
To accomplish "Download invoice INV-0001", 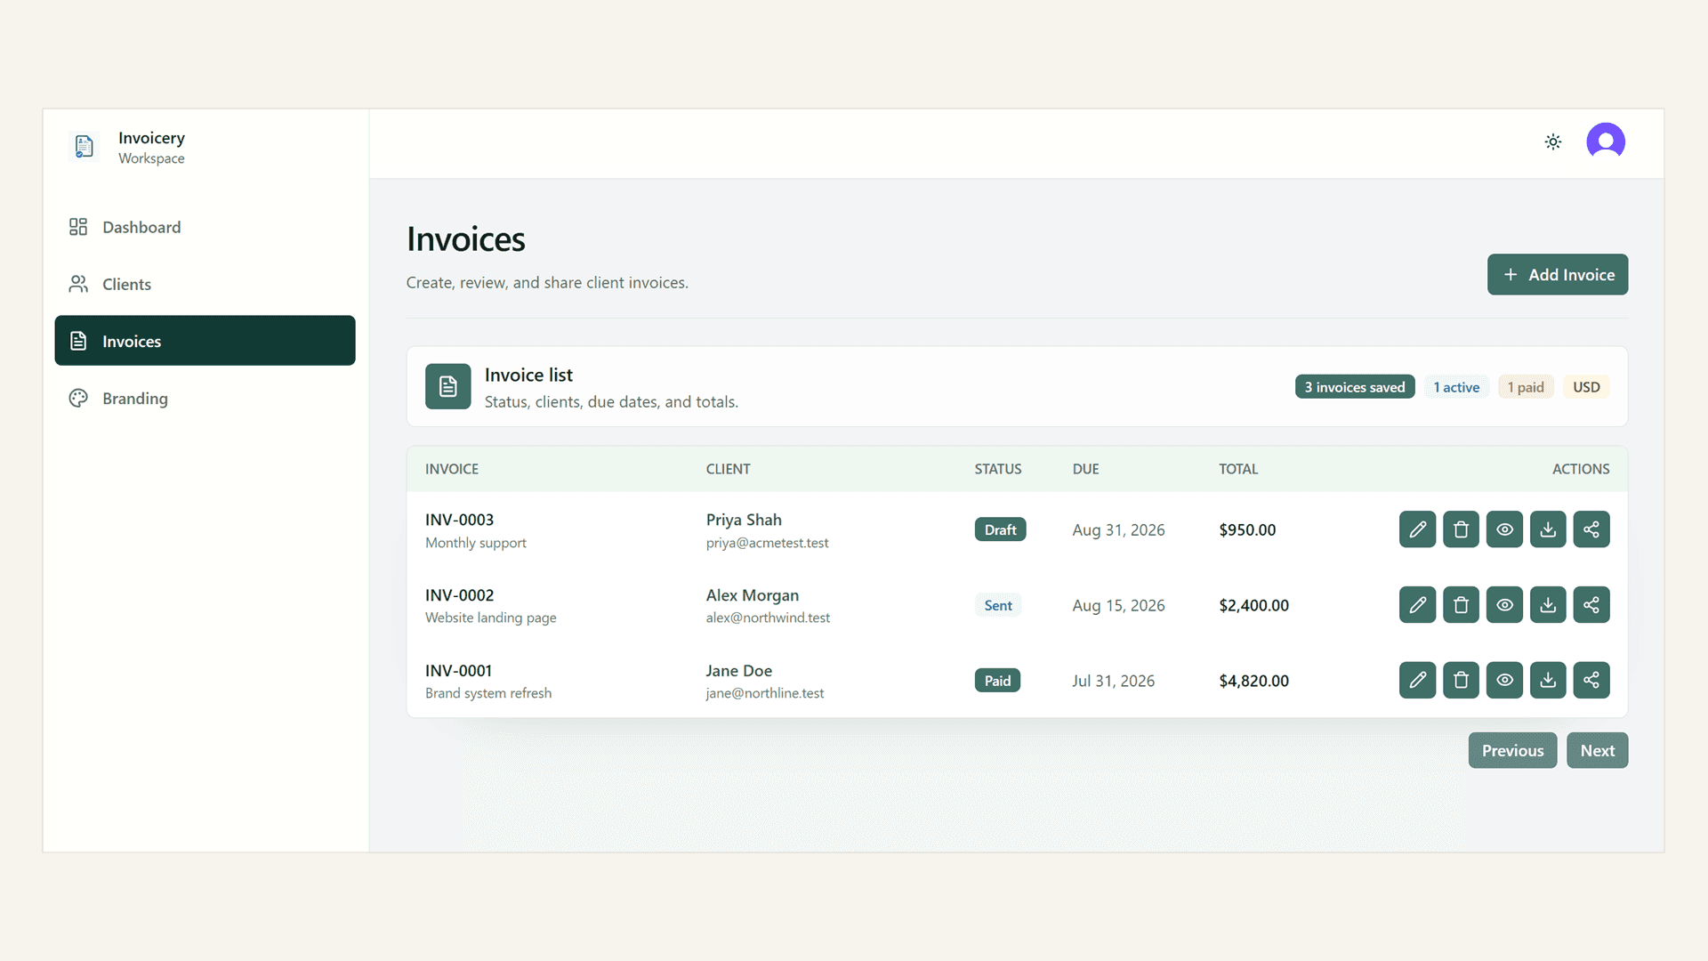I will click(1548, 681).
